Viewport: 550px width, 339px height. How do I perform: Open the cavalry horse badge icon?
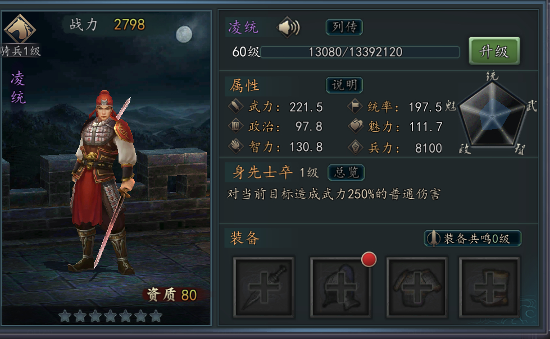click(x=20, y=29)
